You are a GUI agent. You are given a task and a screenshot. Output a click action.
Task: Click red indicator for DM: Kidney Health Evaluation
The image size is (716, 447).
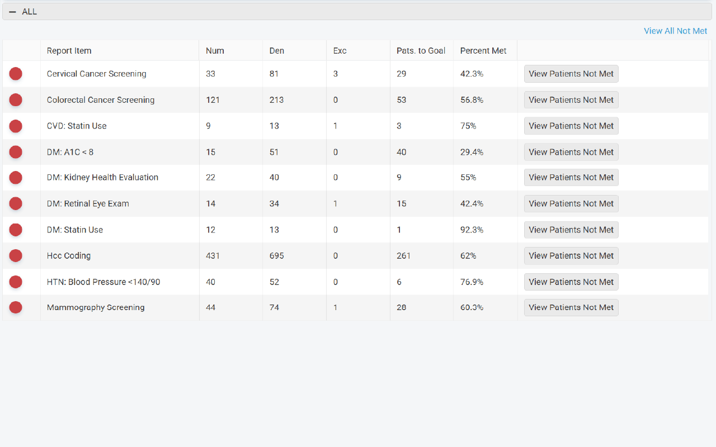16,178
